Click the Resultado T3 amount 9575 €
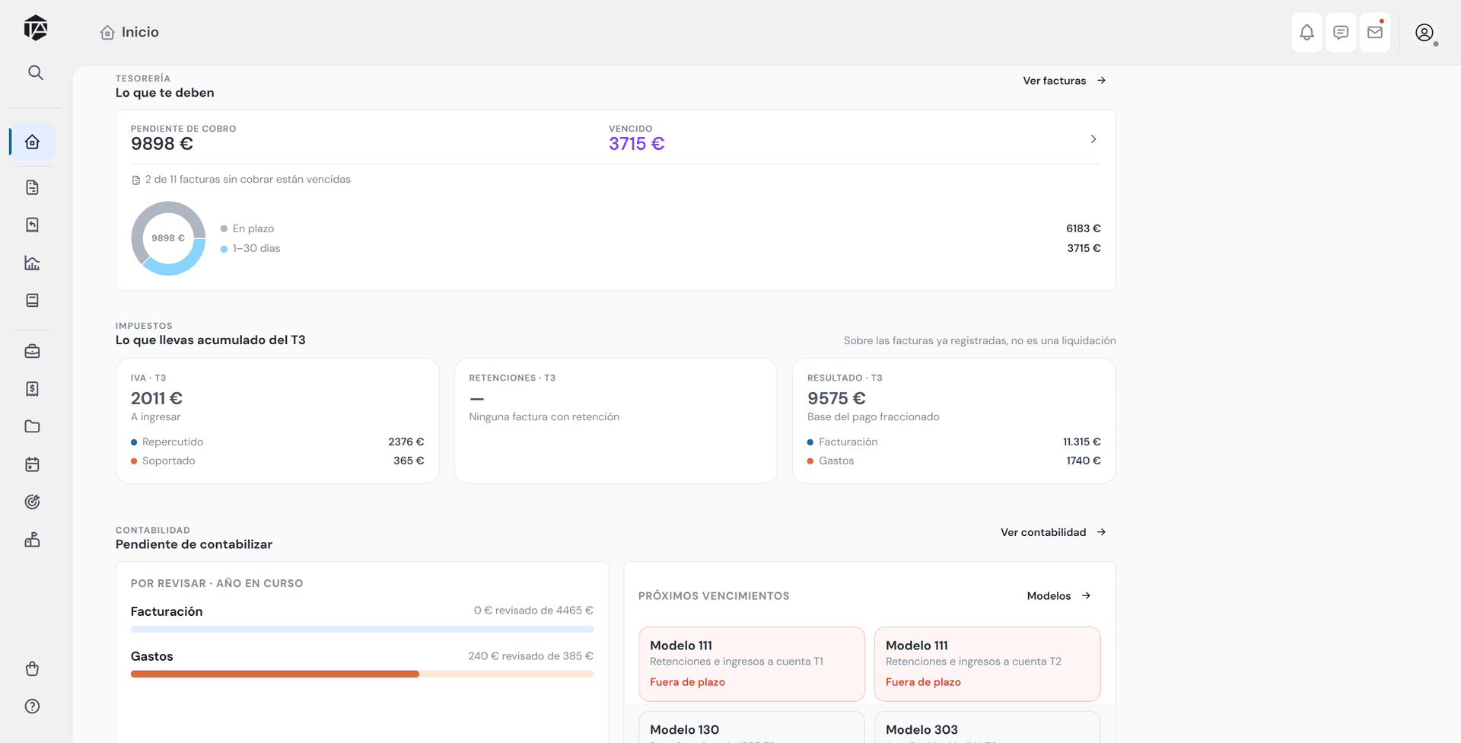1461x743 pixels. click(836, 398)
